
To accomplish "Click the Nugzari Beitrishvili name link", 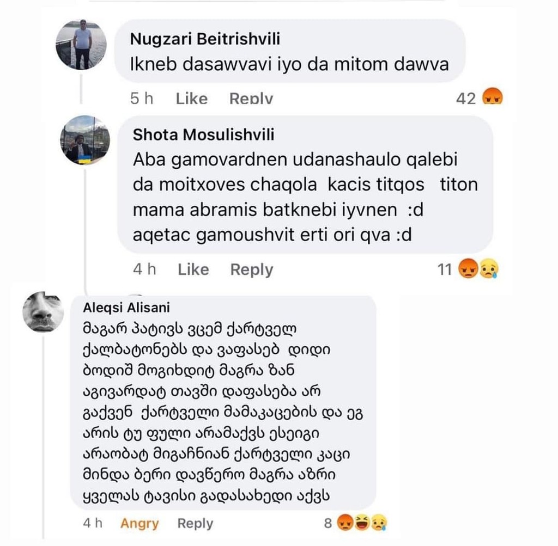I will (206, 39).
